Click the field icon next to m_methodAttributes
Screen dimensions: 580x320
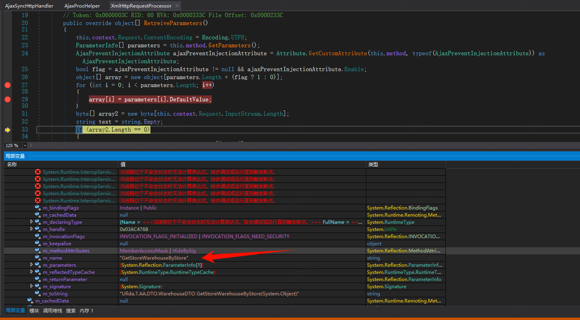pos(37,251)
